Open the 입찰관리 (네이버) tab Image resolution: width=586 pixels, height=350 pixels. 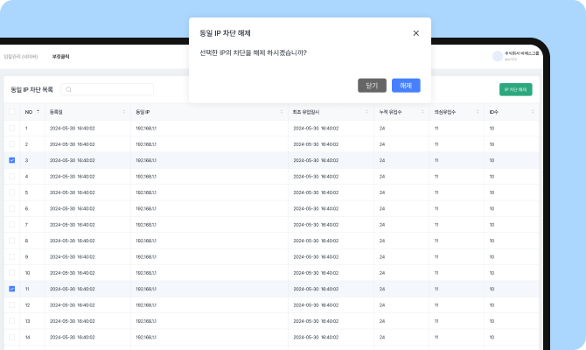click(x=21, y=57)
